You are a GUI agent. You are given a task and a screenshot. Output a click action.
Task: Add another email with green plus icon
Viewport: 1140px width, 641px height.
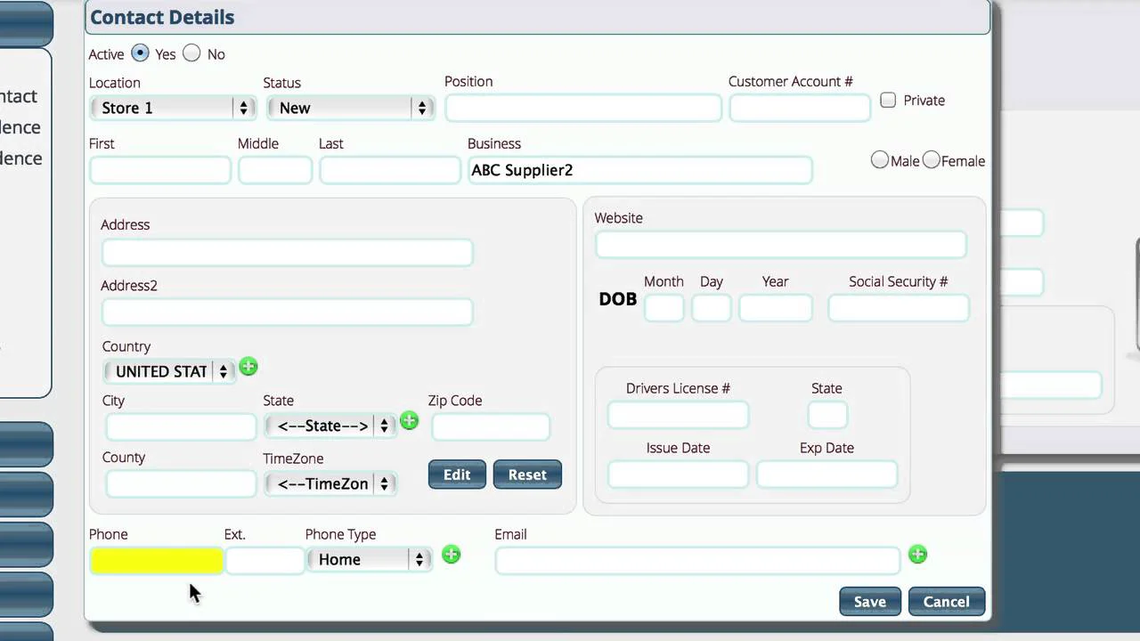917,555
